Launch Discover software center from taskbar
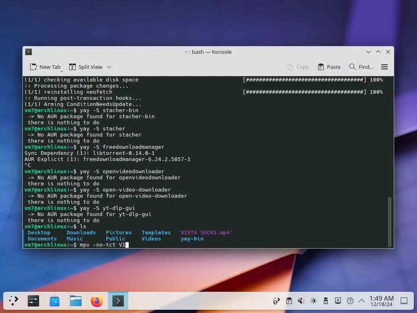The image size is (417, 313). click(55, 301)
